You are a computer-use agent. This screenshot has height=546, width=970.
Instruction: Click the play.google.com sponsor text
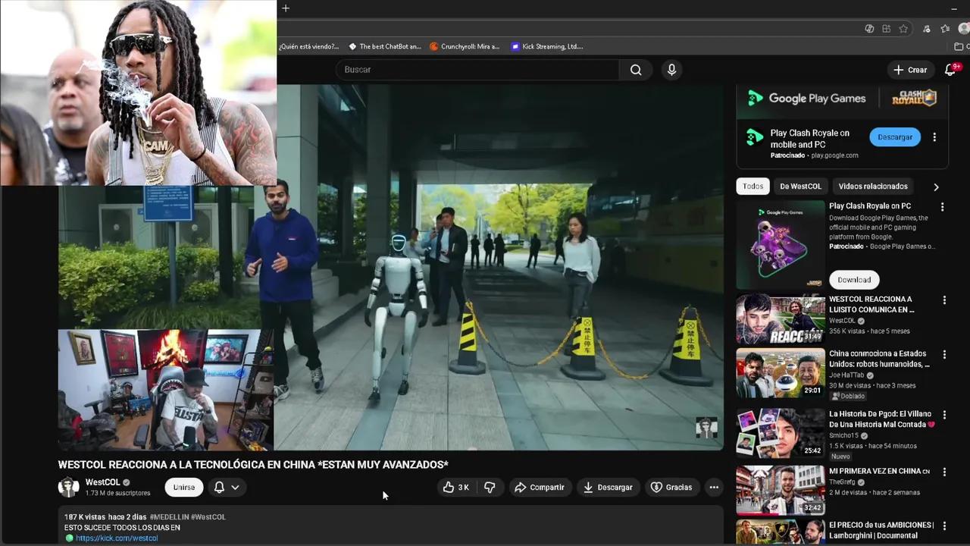coord(834,155)
